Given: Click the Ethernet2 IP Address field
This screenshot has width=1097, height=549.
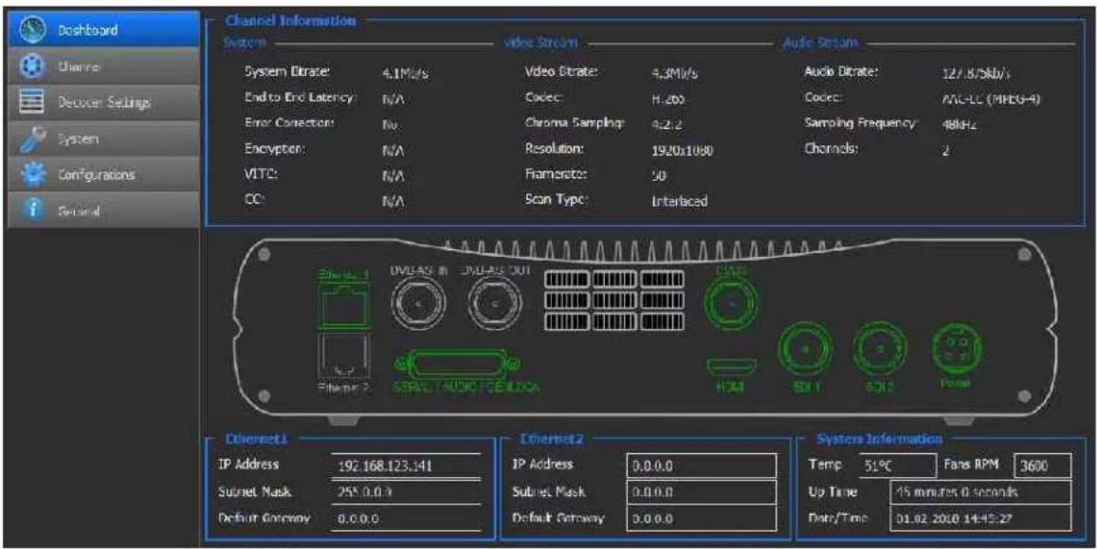Looking at the screenshot, I should coord(701,466).
